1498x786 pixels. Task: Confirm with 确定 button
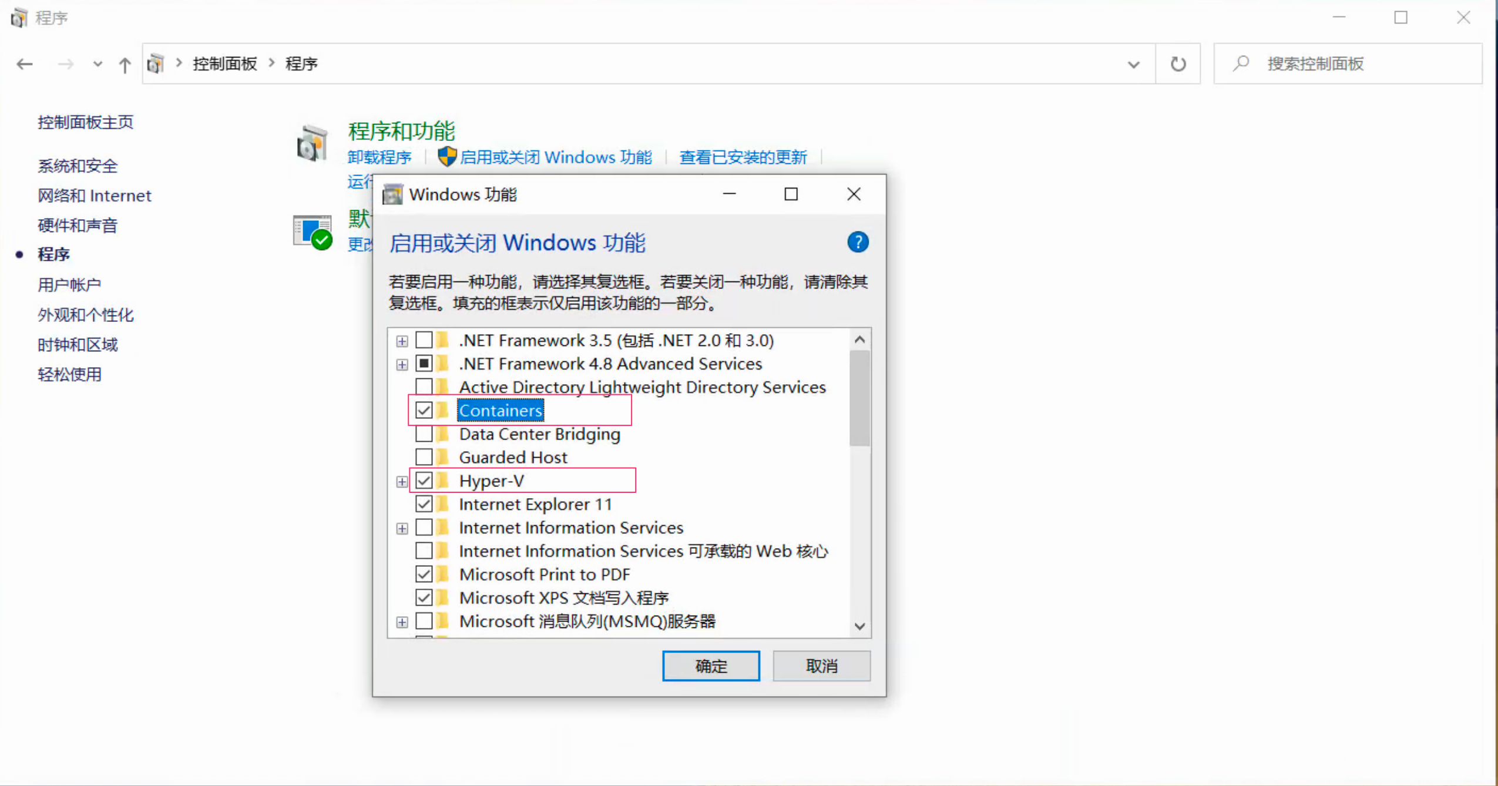tap(711, 666)
